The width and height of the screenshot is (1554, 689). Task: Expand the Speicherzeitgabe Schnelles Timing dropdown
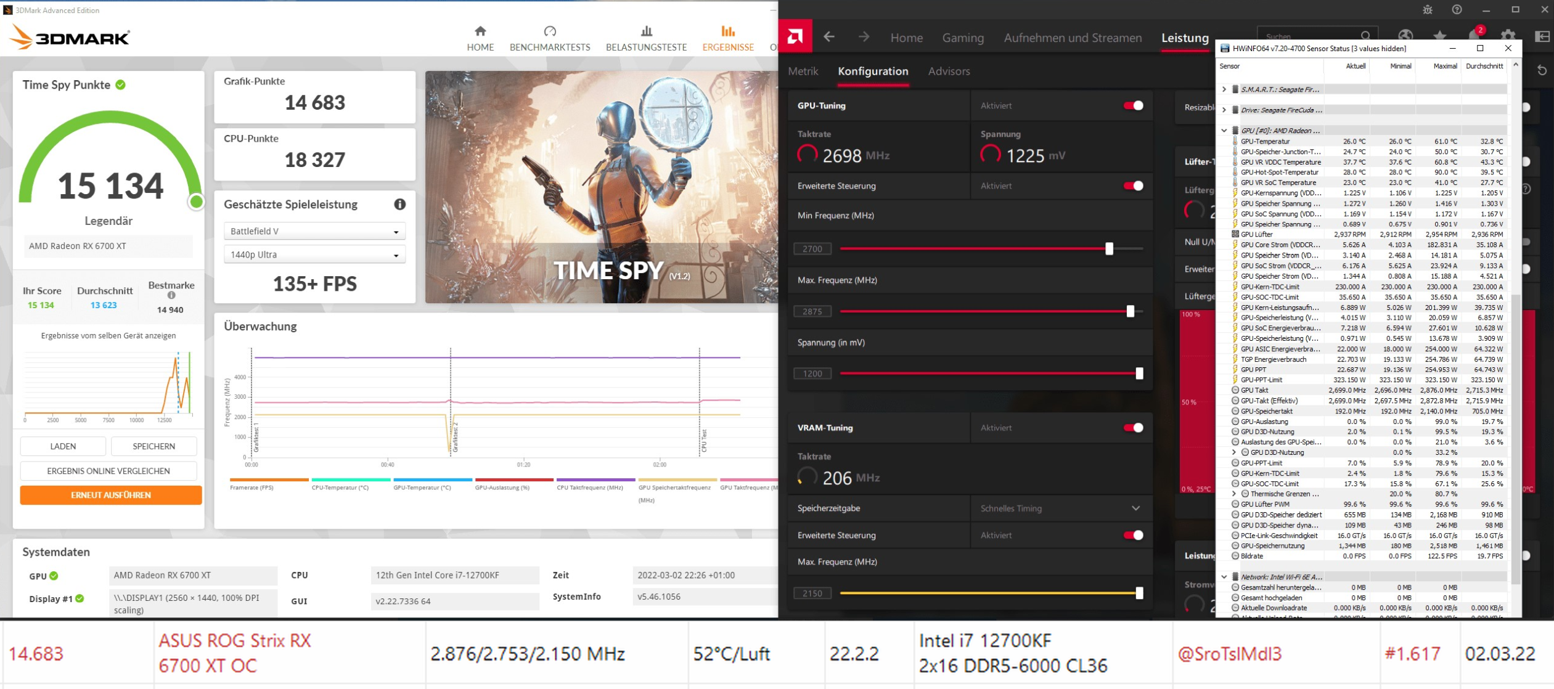(1135, 508)
